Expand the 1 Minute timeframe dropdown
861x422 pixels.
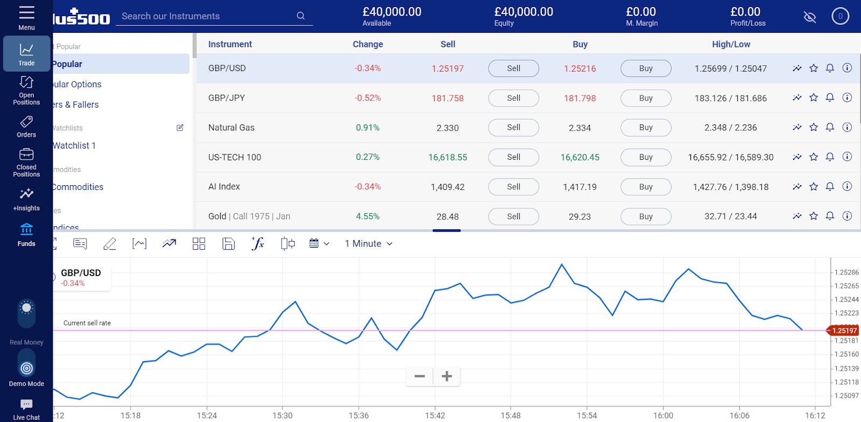369,244
